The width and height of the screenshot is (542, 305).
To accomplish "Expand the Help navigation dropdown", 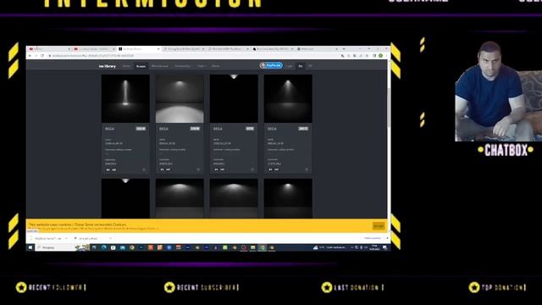I will (202, 66).
